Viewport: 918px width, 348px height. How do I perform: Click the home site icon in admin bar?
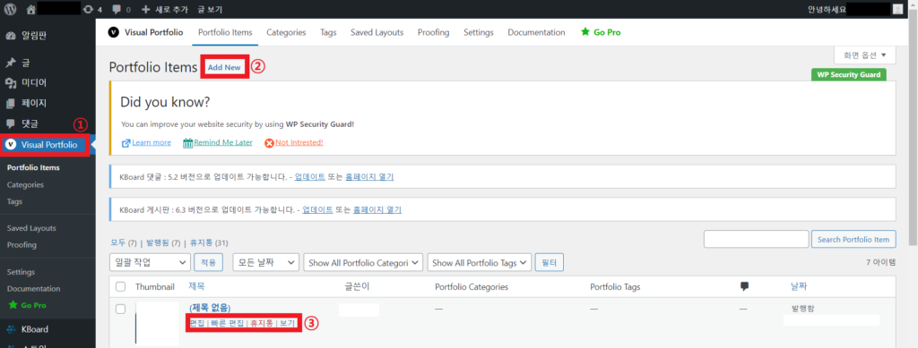pos(31,9)
